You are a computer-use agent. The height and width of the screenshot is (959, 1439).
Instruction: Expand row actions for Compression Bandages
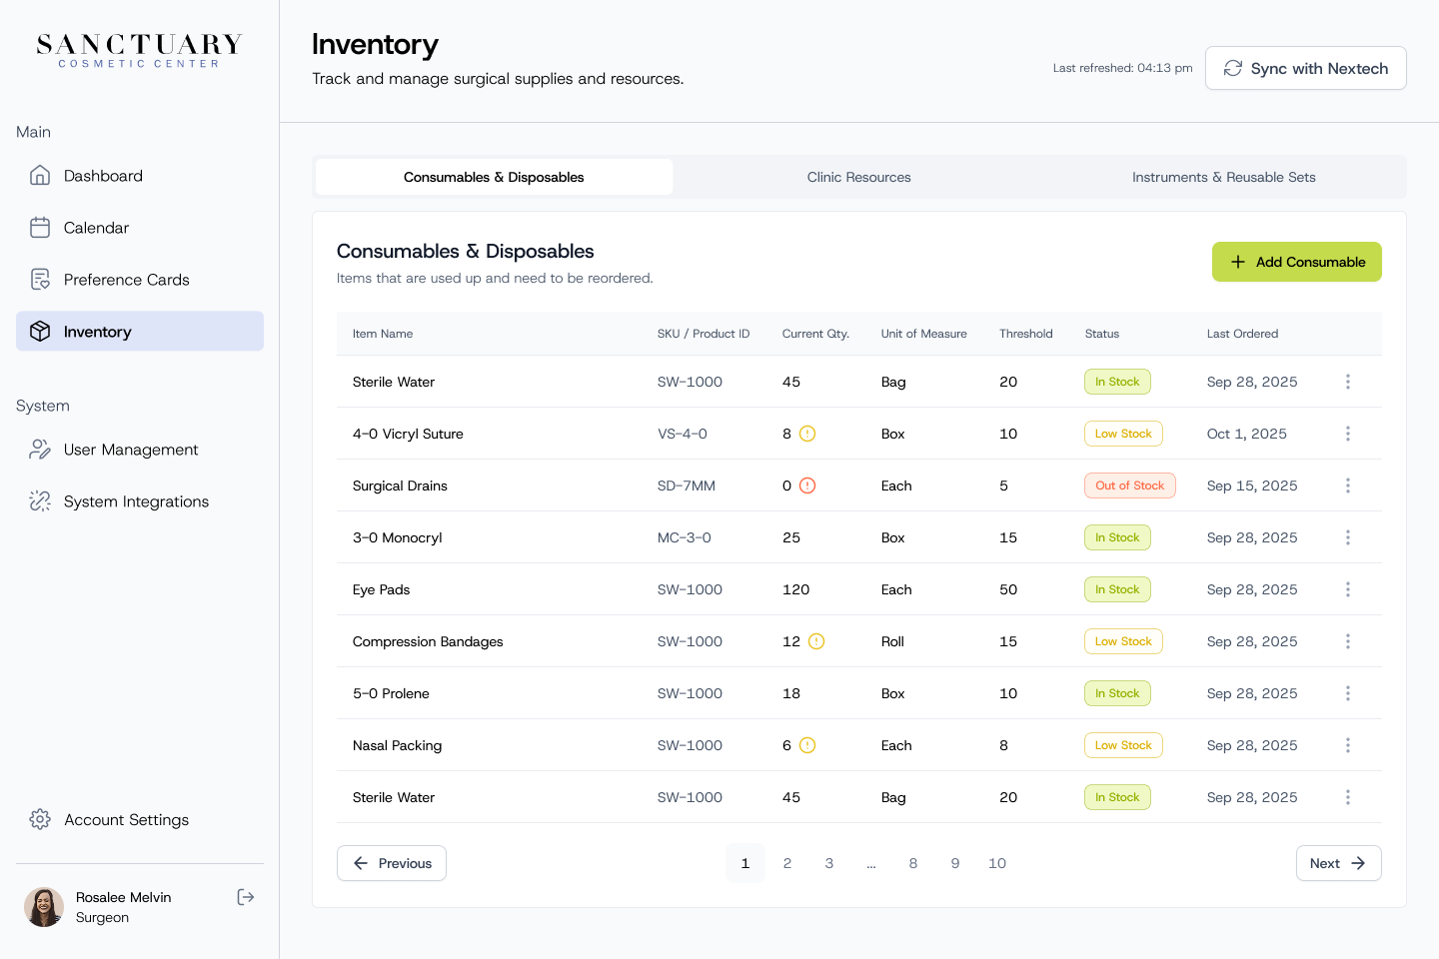[x=1348, y=641]
